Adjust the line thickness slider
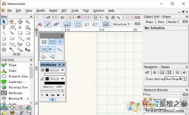 [49, 91]
